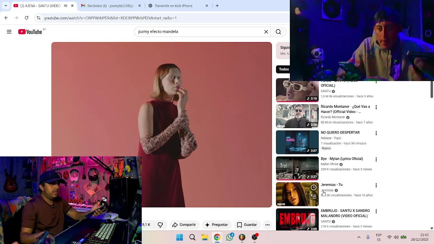The height and width of the screenshot is (244, 434).
Task: Click the Preguntar button
Action: click(216, 225)
